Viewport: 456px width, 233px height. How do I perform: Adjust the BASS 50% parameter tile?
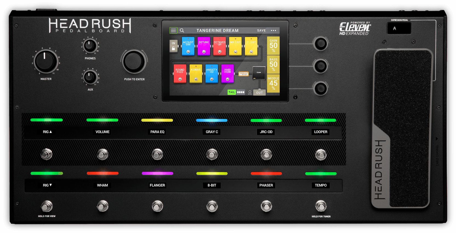pos(273,64)
